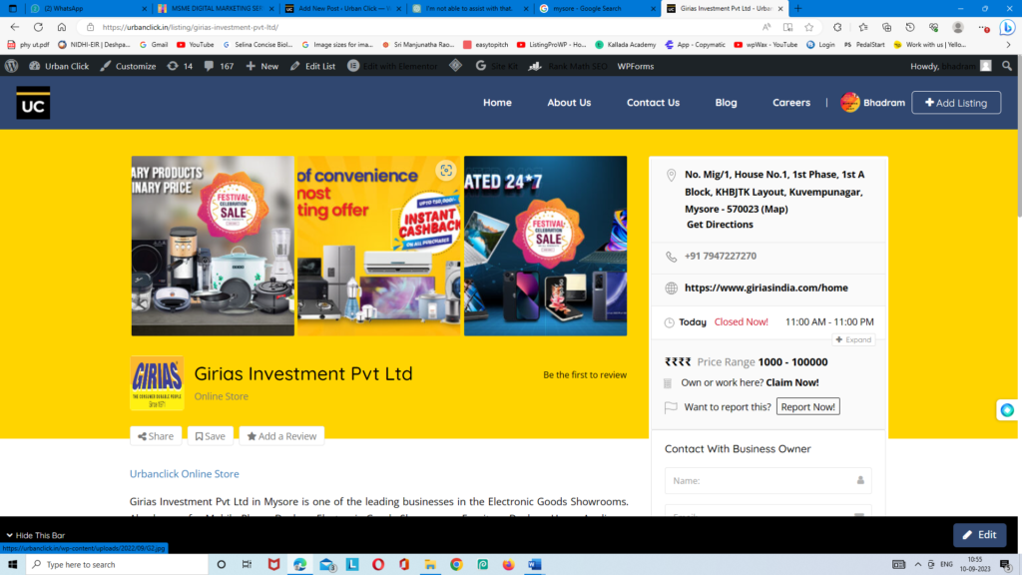Image resolution: width=1022 pixels, height=575 pixels.
Task: Click the Add Listing button
Action: pyautogui.click(x=956, y=103)
